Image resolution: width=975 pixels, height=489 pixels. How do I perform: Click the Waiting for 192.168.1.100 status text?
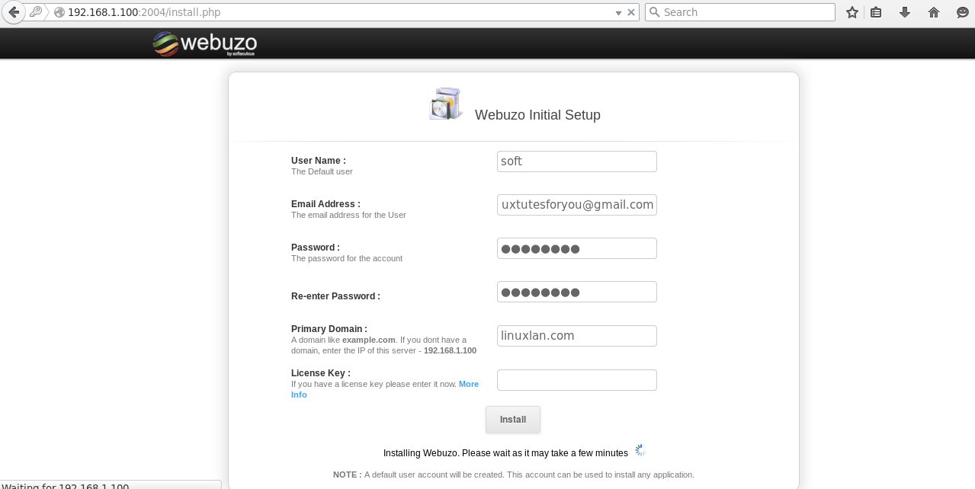pos(65,485)
